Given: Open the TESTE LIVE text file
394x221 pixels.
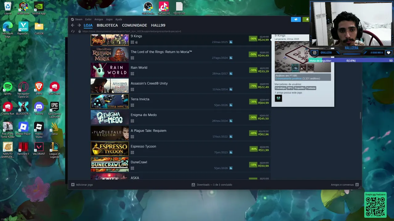Looking at the screenshot, I should click(x=179, y=8).
